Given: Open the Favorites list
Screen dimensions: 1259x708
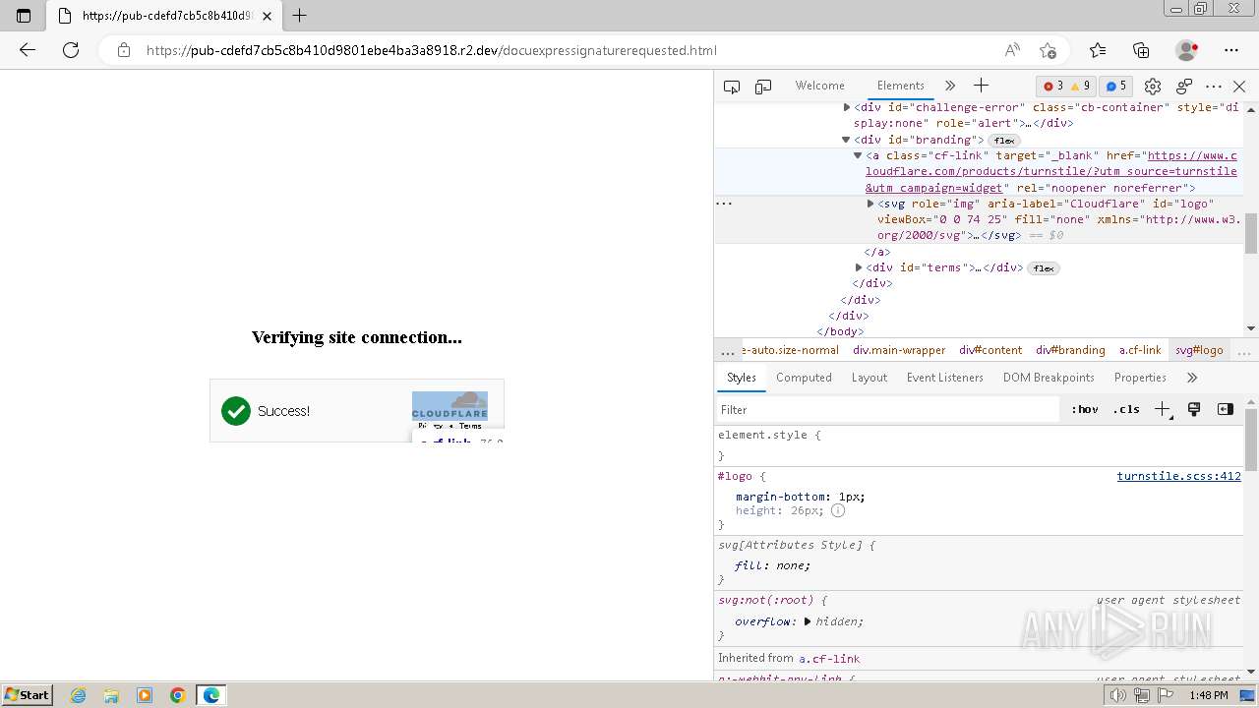Looking at the screenshot, I should (x=1098, y=50).
